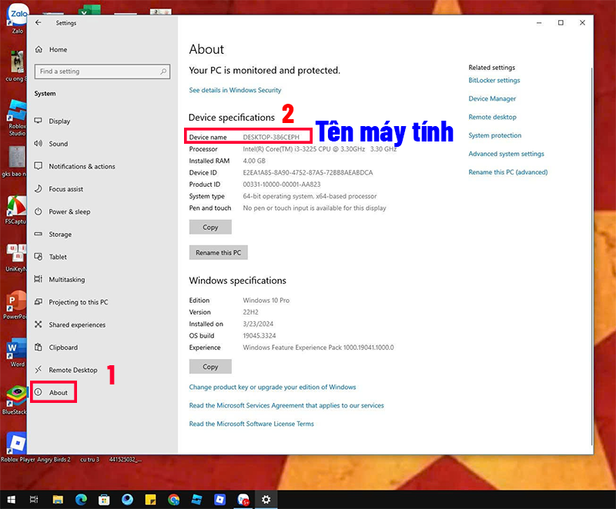Screen dimensions: 616x509
Task: Click the Settings window vertical scrollbar
Action: tap(591, 255)
